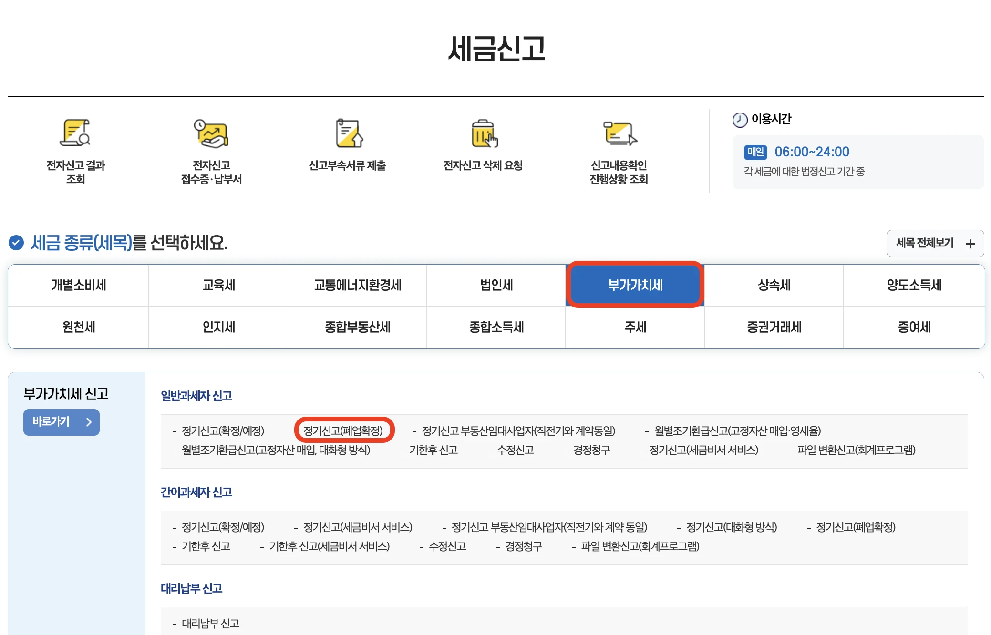991x635 pixels.
Task: Click the blue checkmark icon beside 세금 종류
Action: pyautogui.click(x=16, y=243)
